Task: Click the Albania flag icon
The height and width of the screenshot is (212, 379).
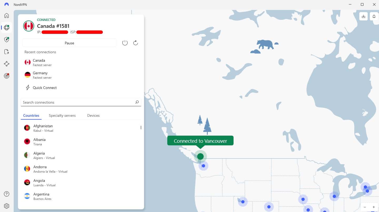Action: 27,142
